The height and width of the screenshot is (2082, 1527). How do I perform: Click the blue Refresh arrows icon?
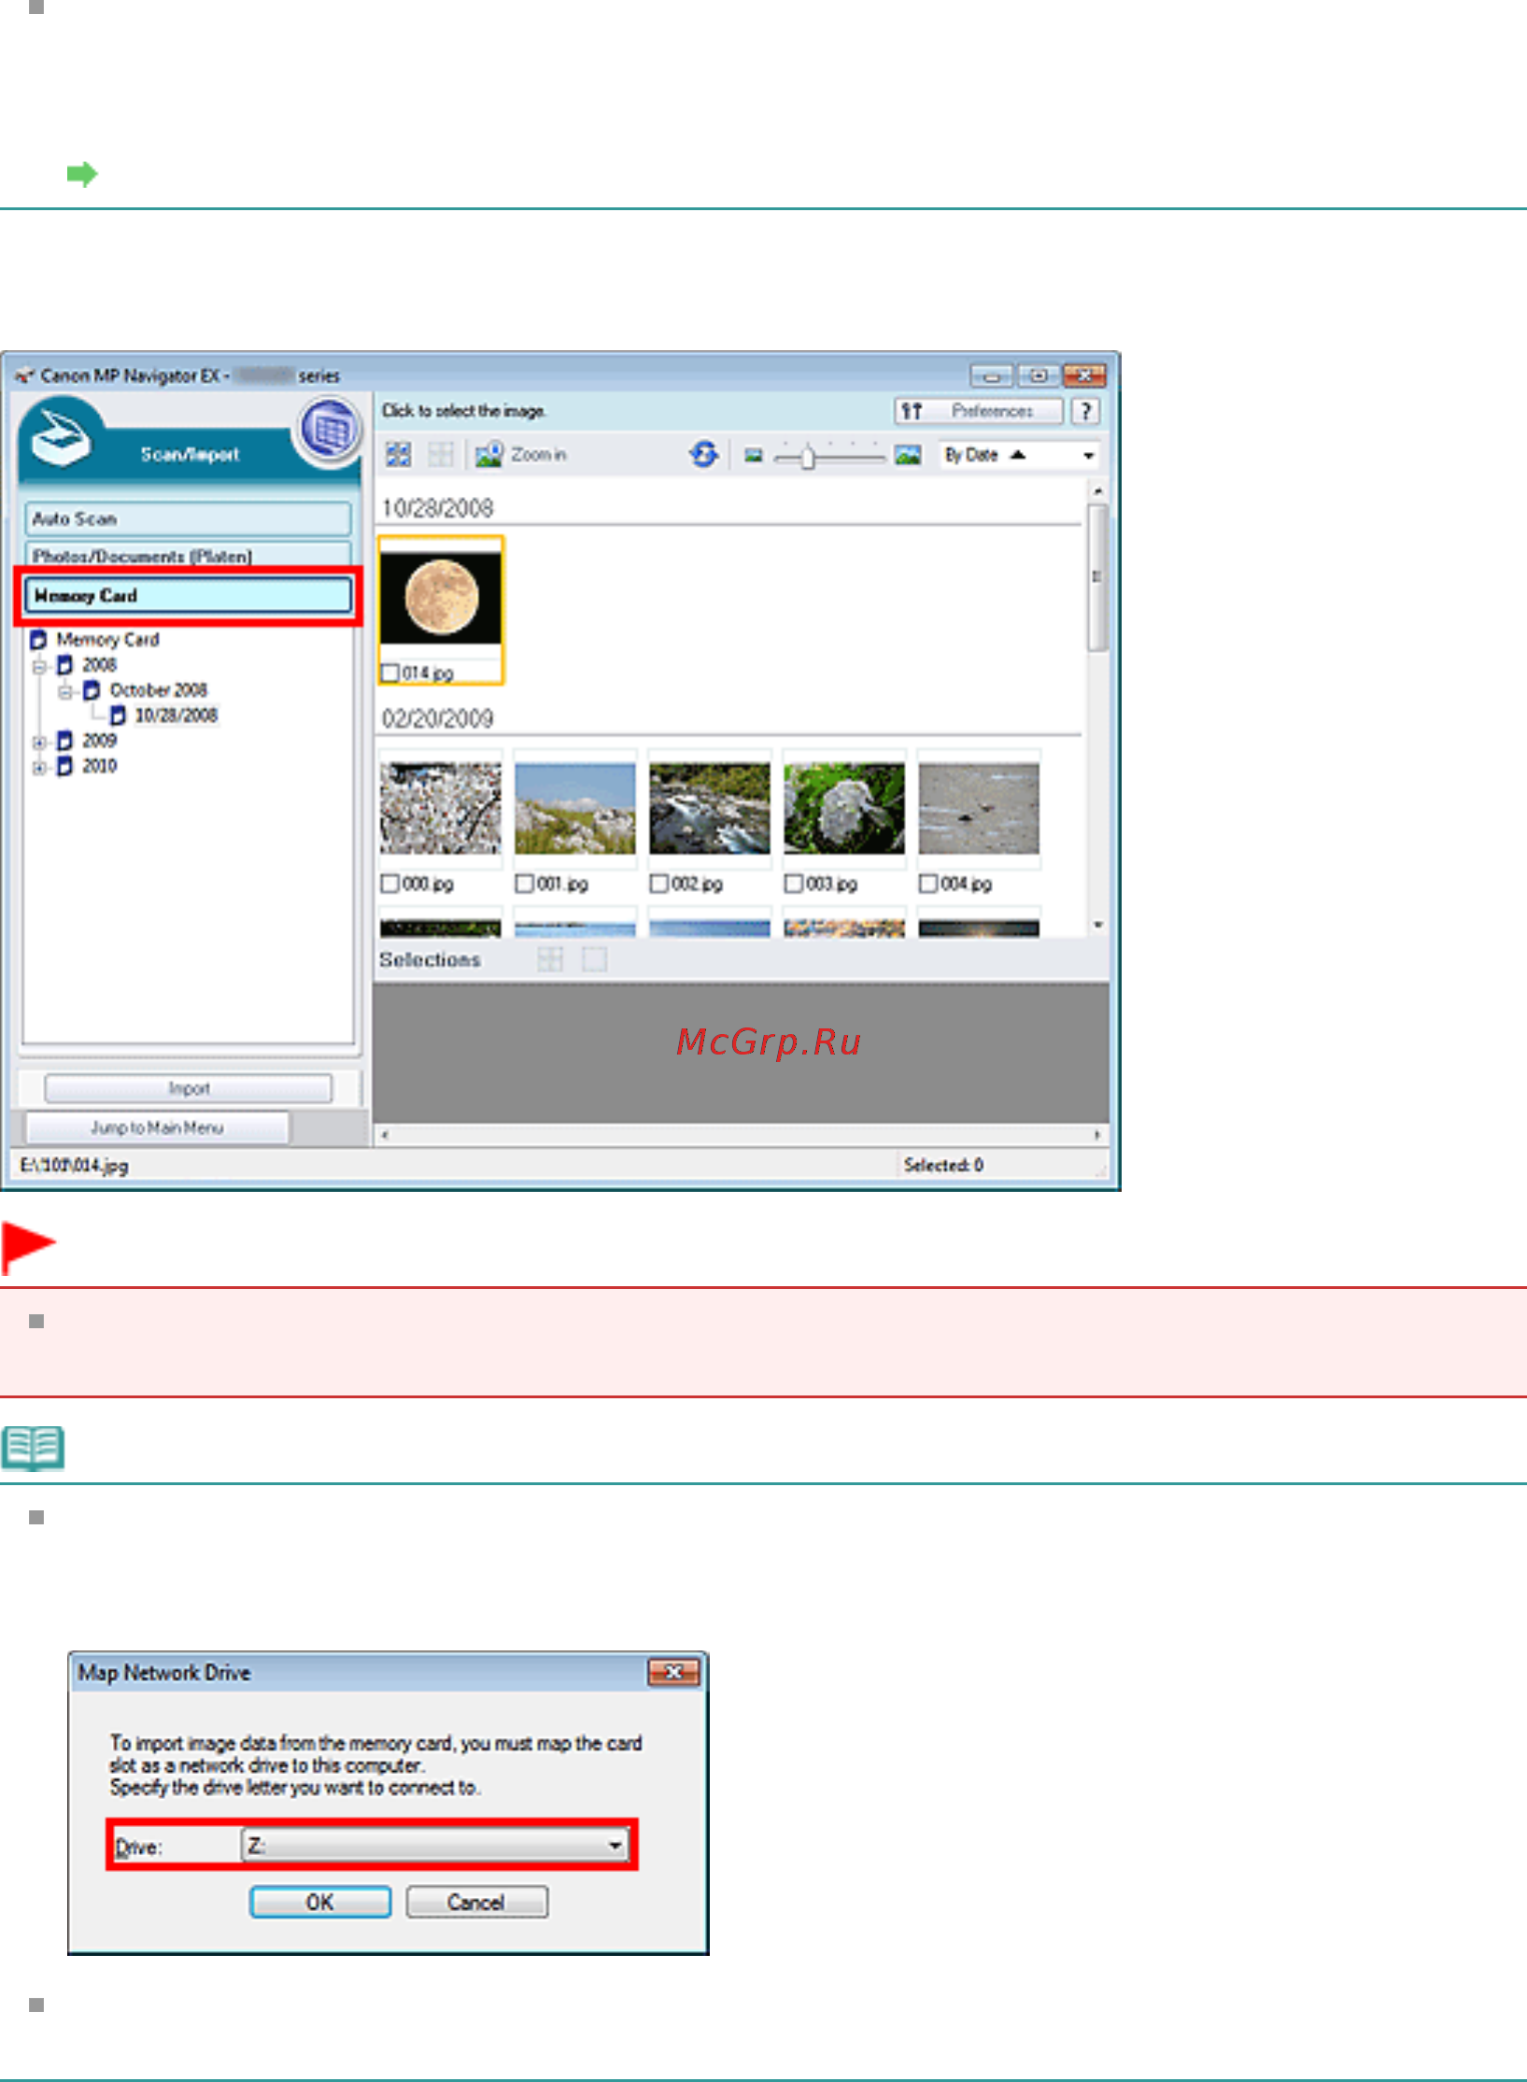[704, 455]
